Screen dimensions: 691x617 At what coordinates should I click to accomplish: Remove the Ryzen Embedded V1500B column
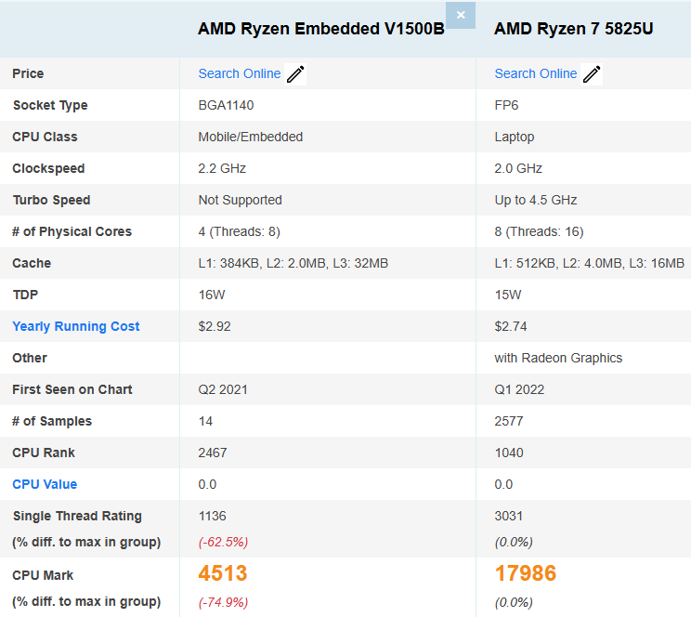461,15
